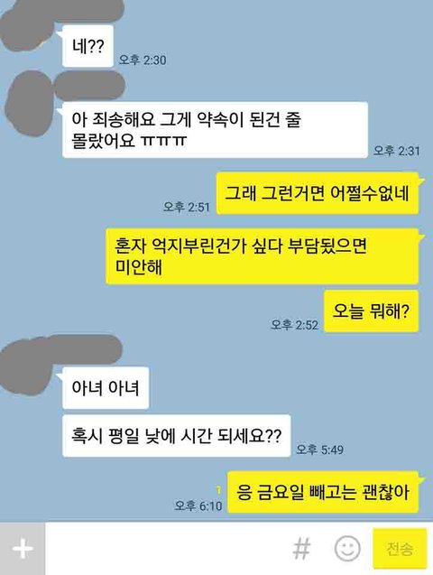Tap the unread count beside last message

pos(218,489)
